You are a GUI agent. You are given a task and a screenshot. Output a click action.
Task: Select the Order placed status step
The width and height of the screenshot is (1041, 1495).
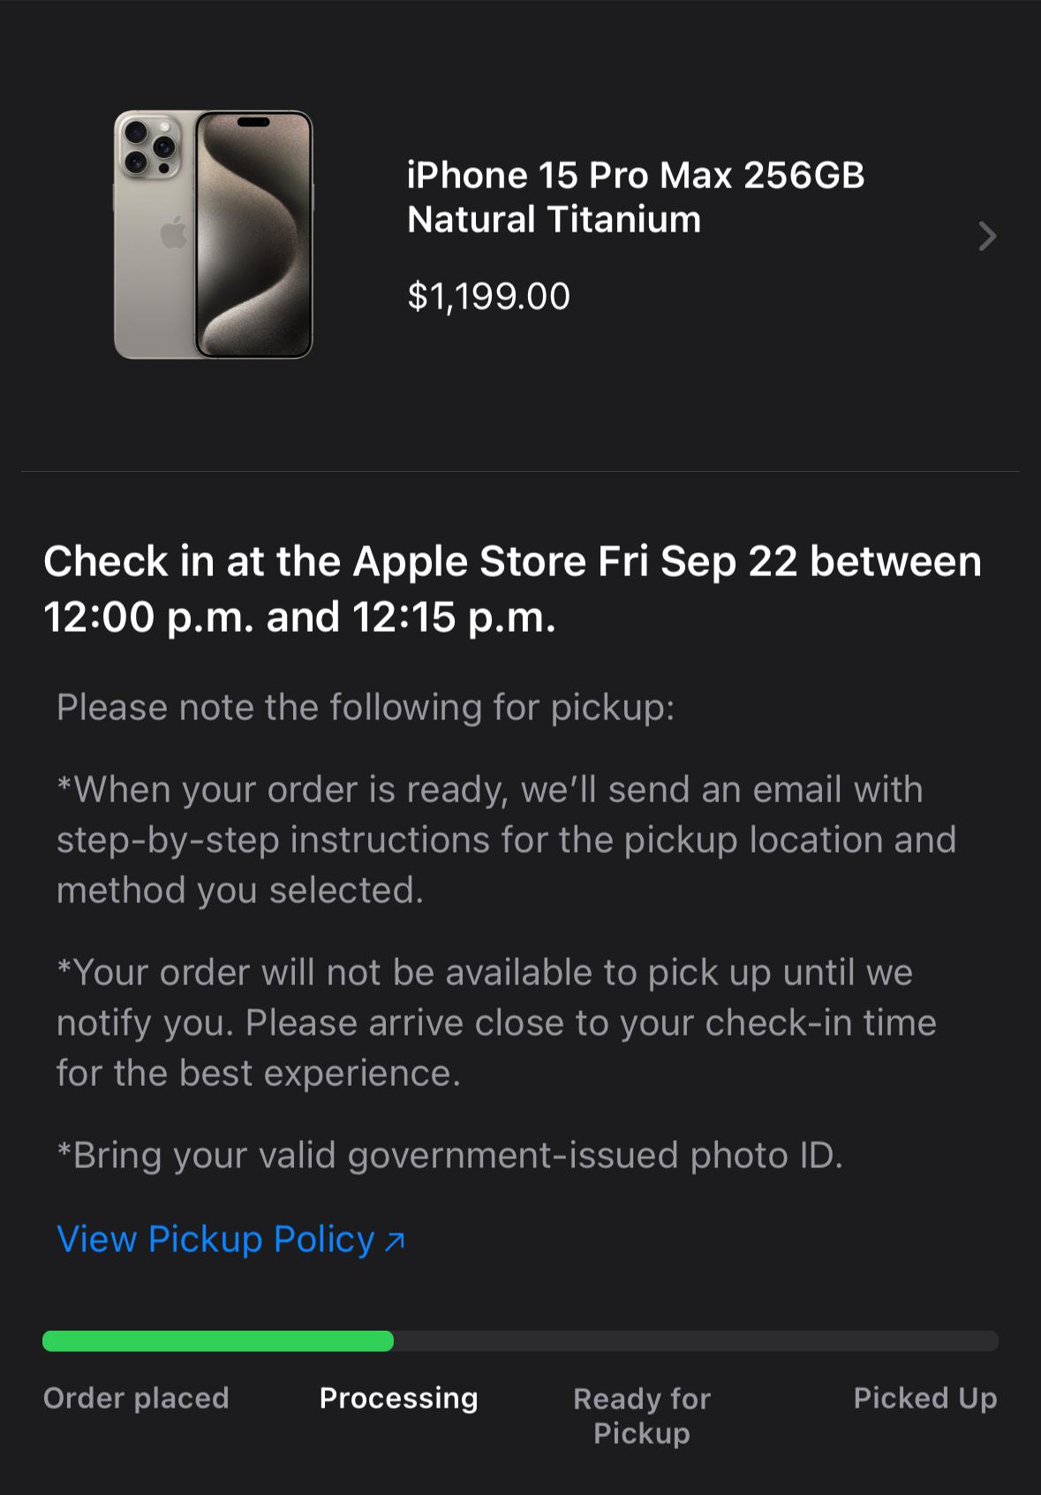(136, 1398)
